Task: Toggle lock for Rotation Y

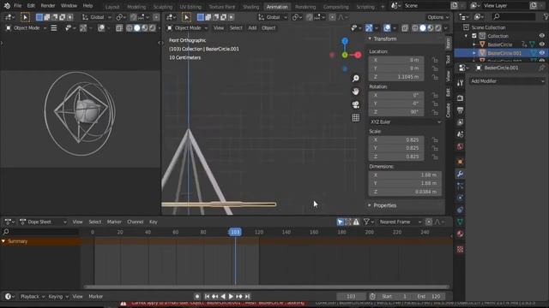Action: pos(435,104)
